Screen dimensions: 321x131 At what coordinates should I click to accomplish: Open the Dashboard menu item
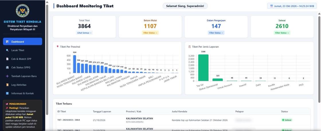point(23,41)
